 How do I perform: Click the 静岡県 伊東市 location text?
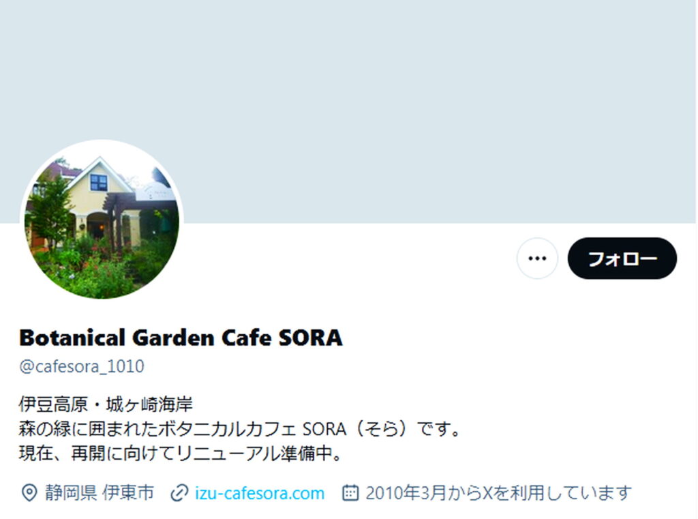coord(100,492)
